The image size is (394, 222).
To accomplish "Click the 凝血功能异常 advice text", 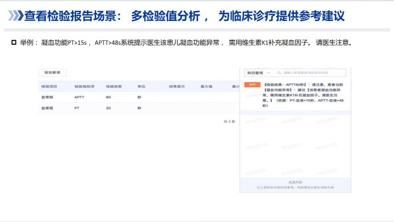I will [303, 95].
